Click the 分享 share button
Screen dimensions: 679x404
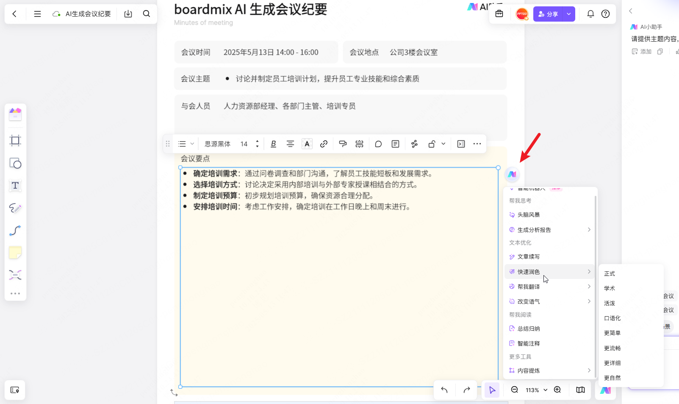coord(548,14)
